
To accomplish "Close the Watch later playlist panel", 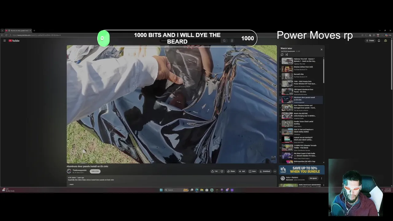I will [321, 49].
